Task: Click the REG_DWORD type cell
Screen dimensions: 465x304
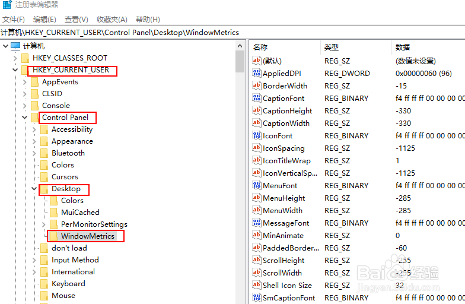Action: tap(347, 73)
